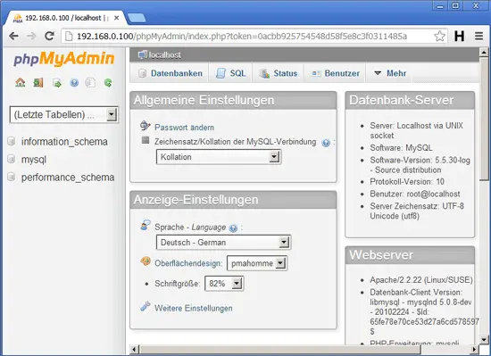Reload the page in browser
The image size is (491, 356).
click(x=49, y=37)
